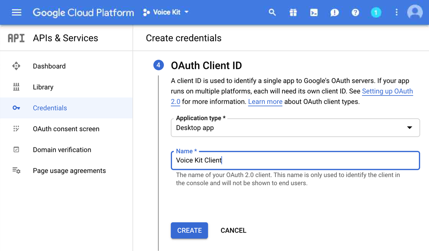Image resolution: width=429 pixels, height=251 pixels.
Task: Click the Google Cloud Platform logo
Action: coord(83,13)
